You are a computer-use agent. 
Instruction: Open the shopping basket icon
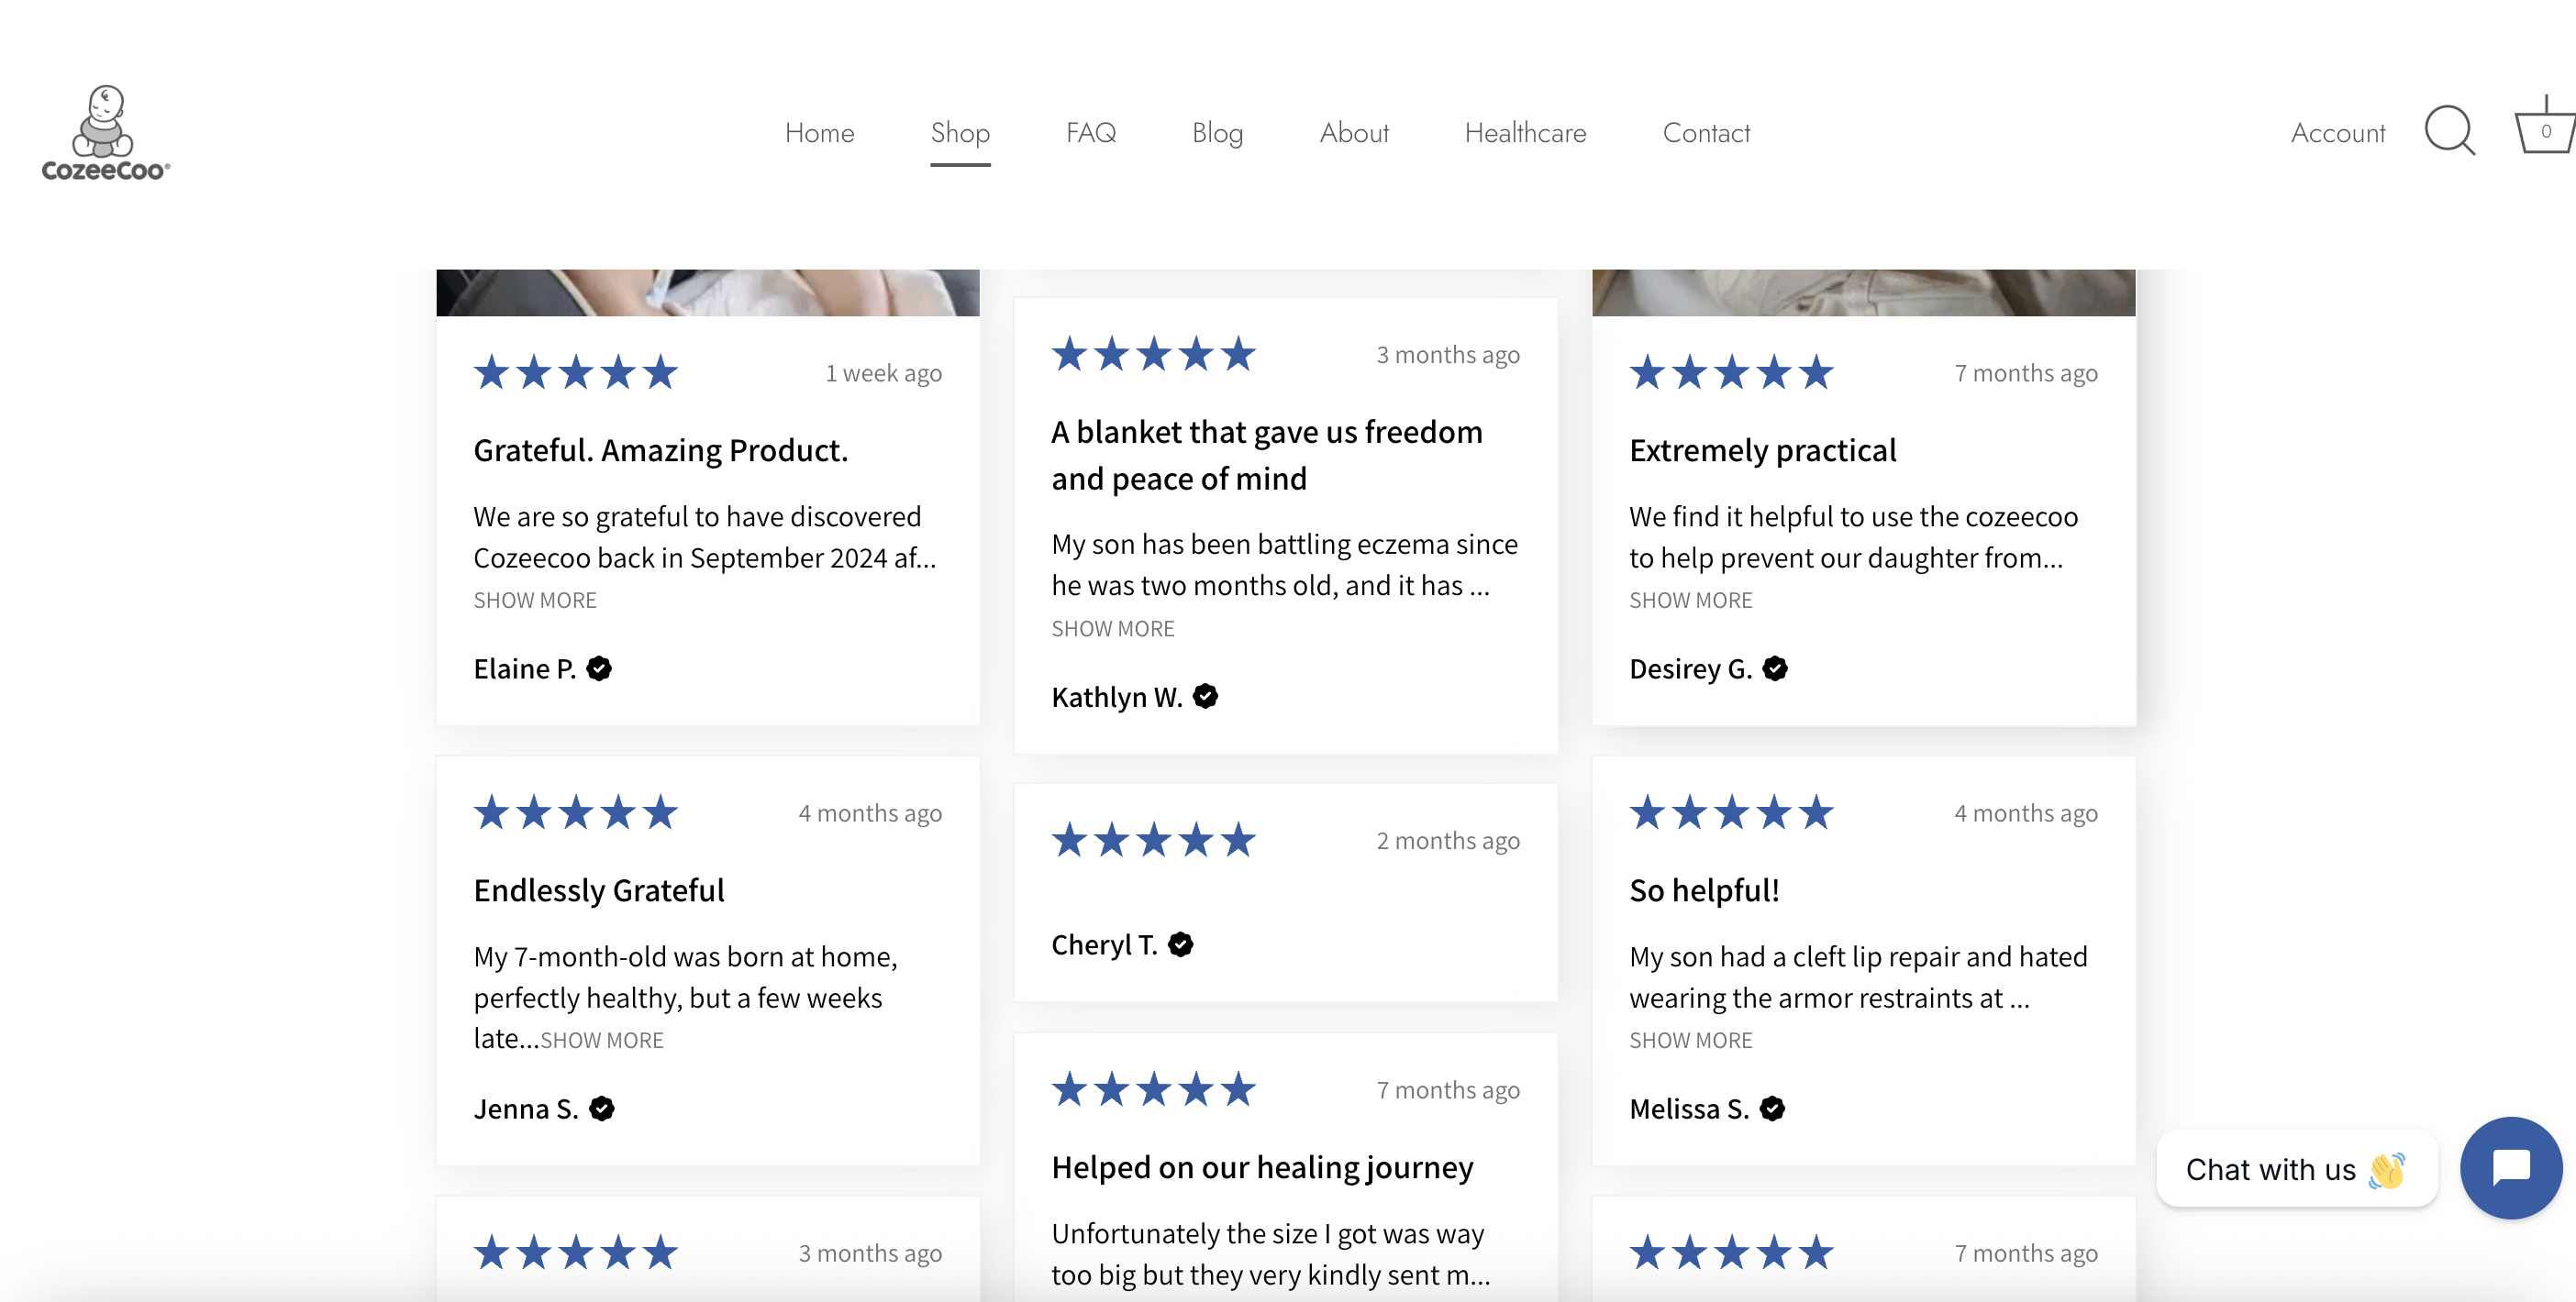(2544, 129)
